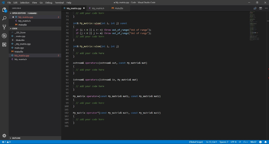Image resolution: width=269 pixels, height=144 pixels.
Task: Click the comment on line 104
Action: click(x=90, y=120)
